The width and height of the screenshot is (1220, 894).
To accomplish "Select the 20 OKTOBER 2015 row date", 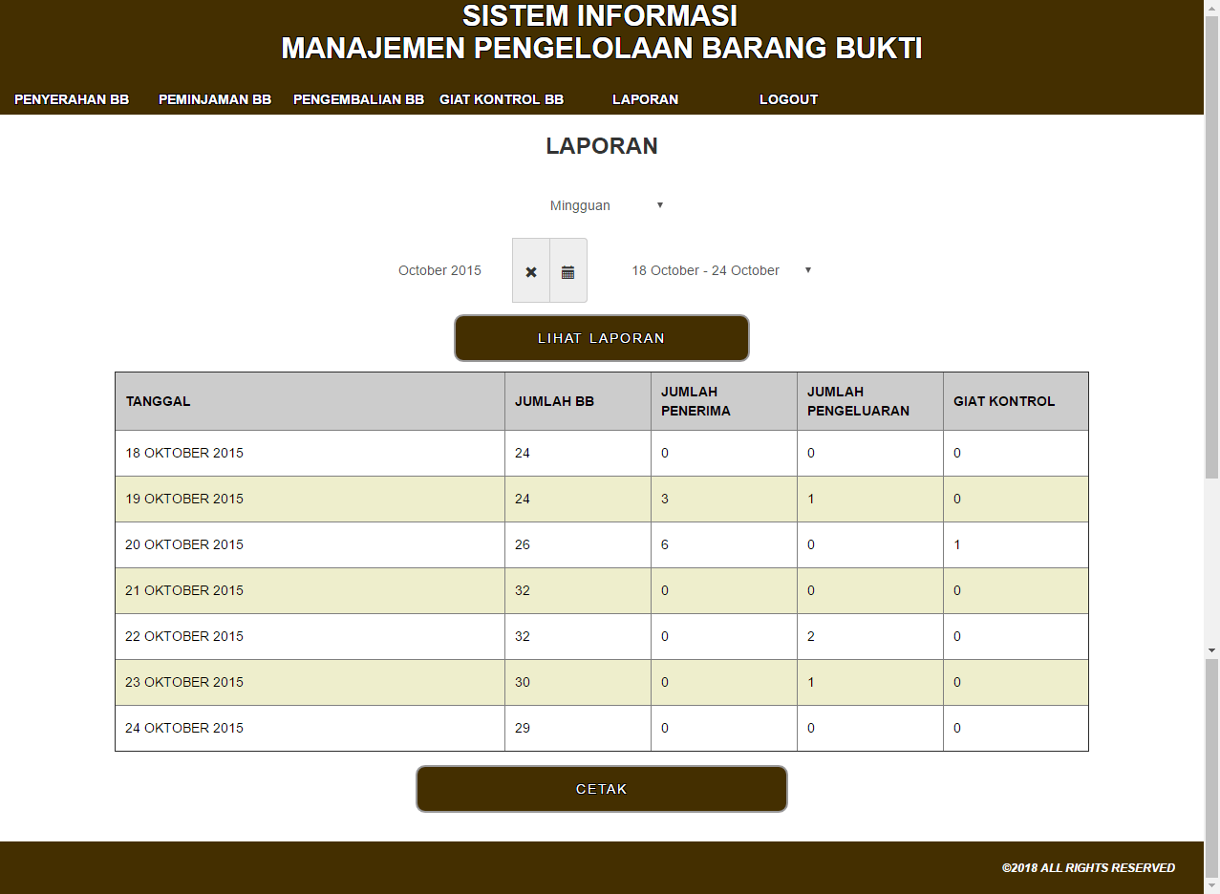I will pos(184,544).
